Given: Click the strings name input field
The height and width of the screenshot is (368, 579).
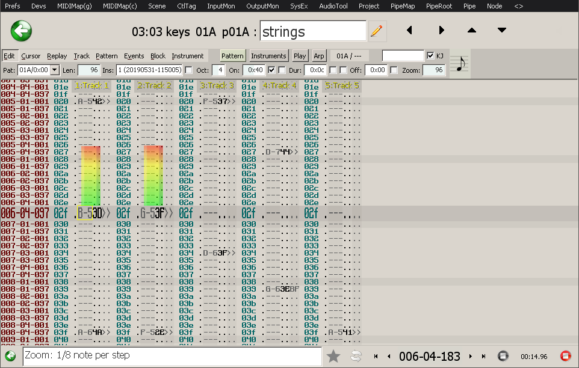Looking at the screenshot, I should pyautogui.click(x=313, y=31).
